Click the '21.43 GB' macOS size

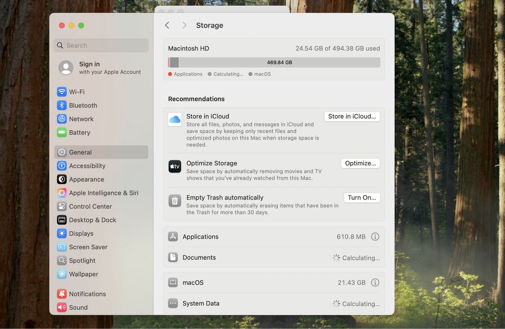click(x=351, y=283)
